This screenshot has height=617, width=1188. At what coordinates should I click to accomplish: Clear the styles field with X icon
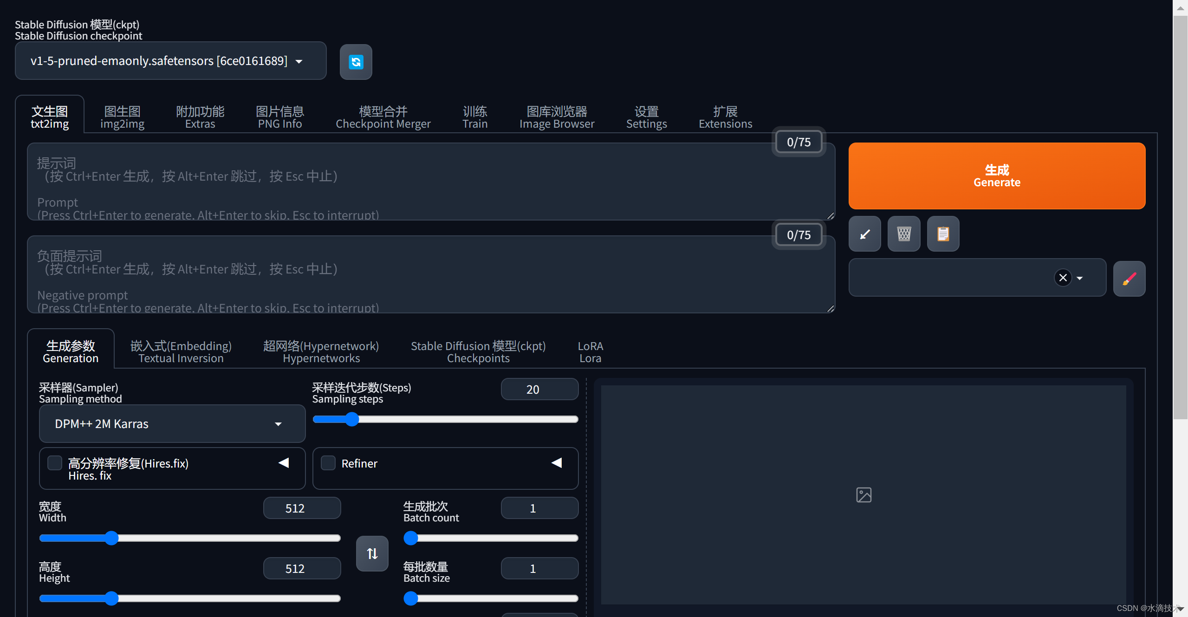tap(1063, 278)
